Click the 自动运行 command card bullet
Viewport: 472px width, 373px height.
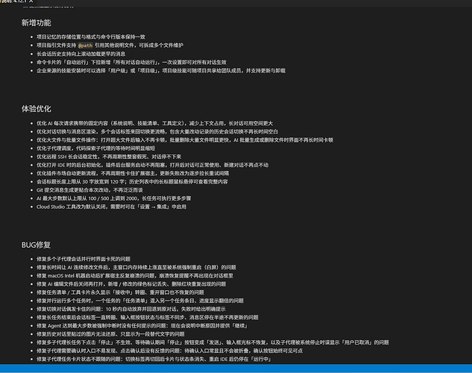[131, 63]
